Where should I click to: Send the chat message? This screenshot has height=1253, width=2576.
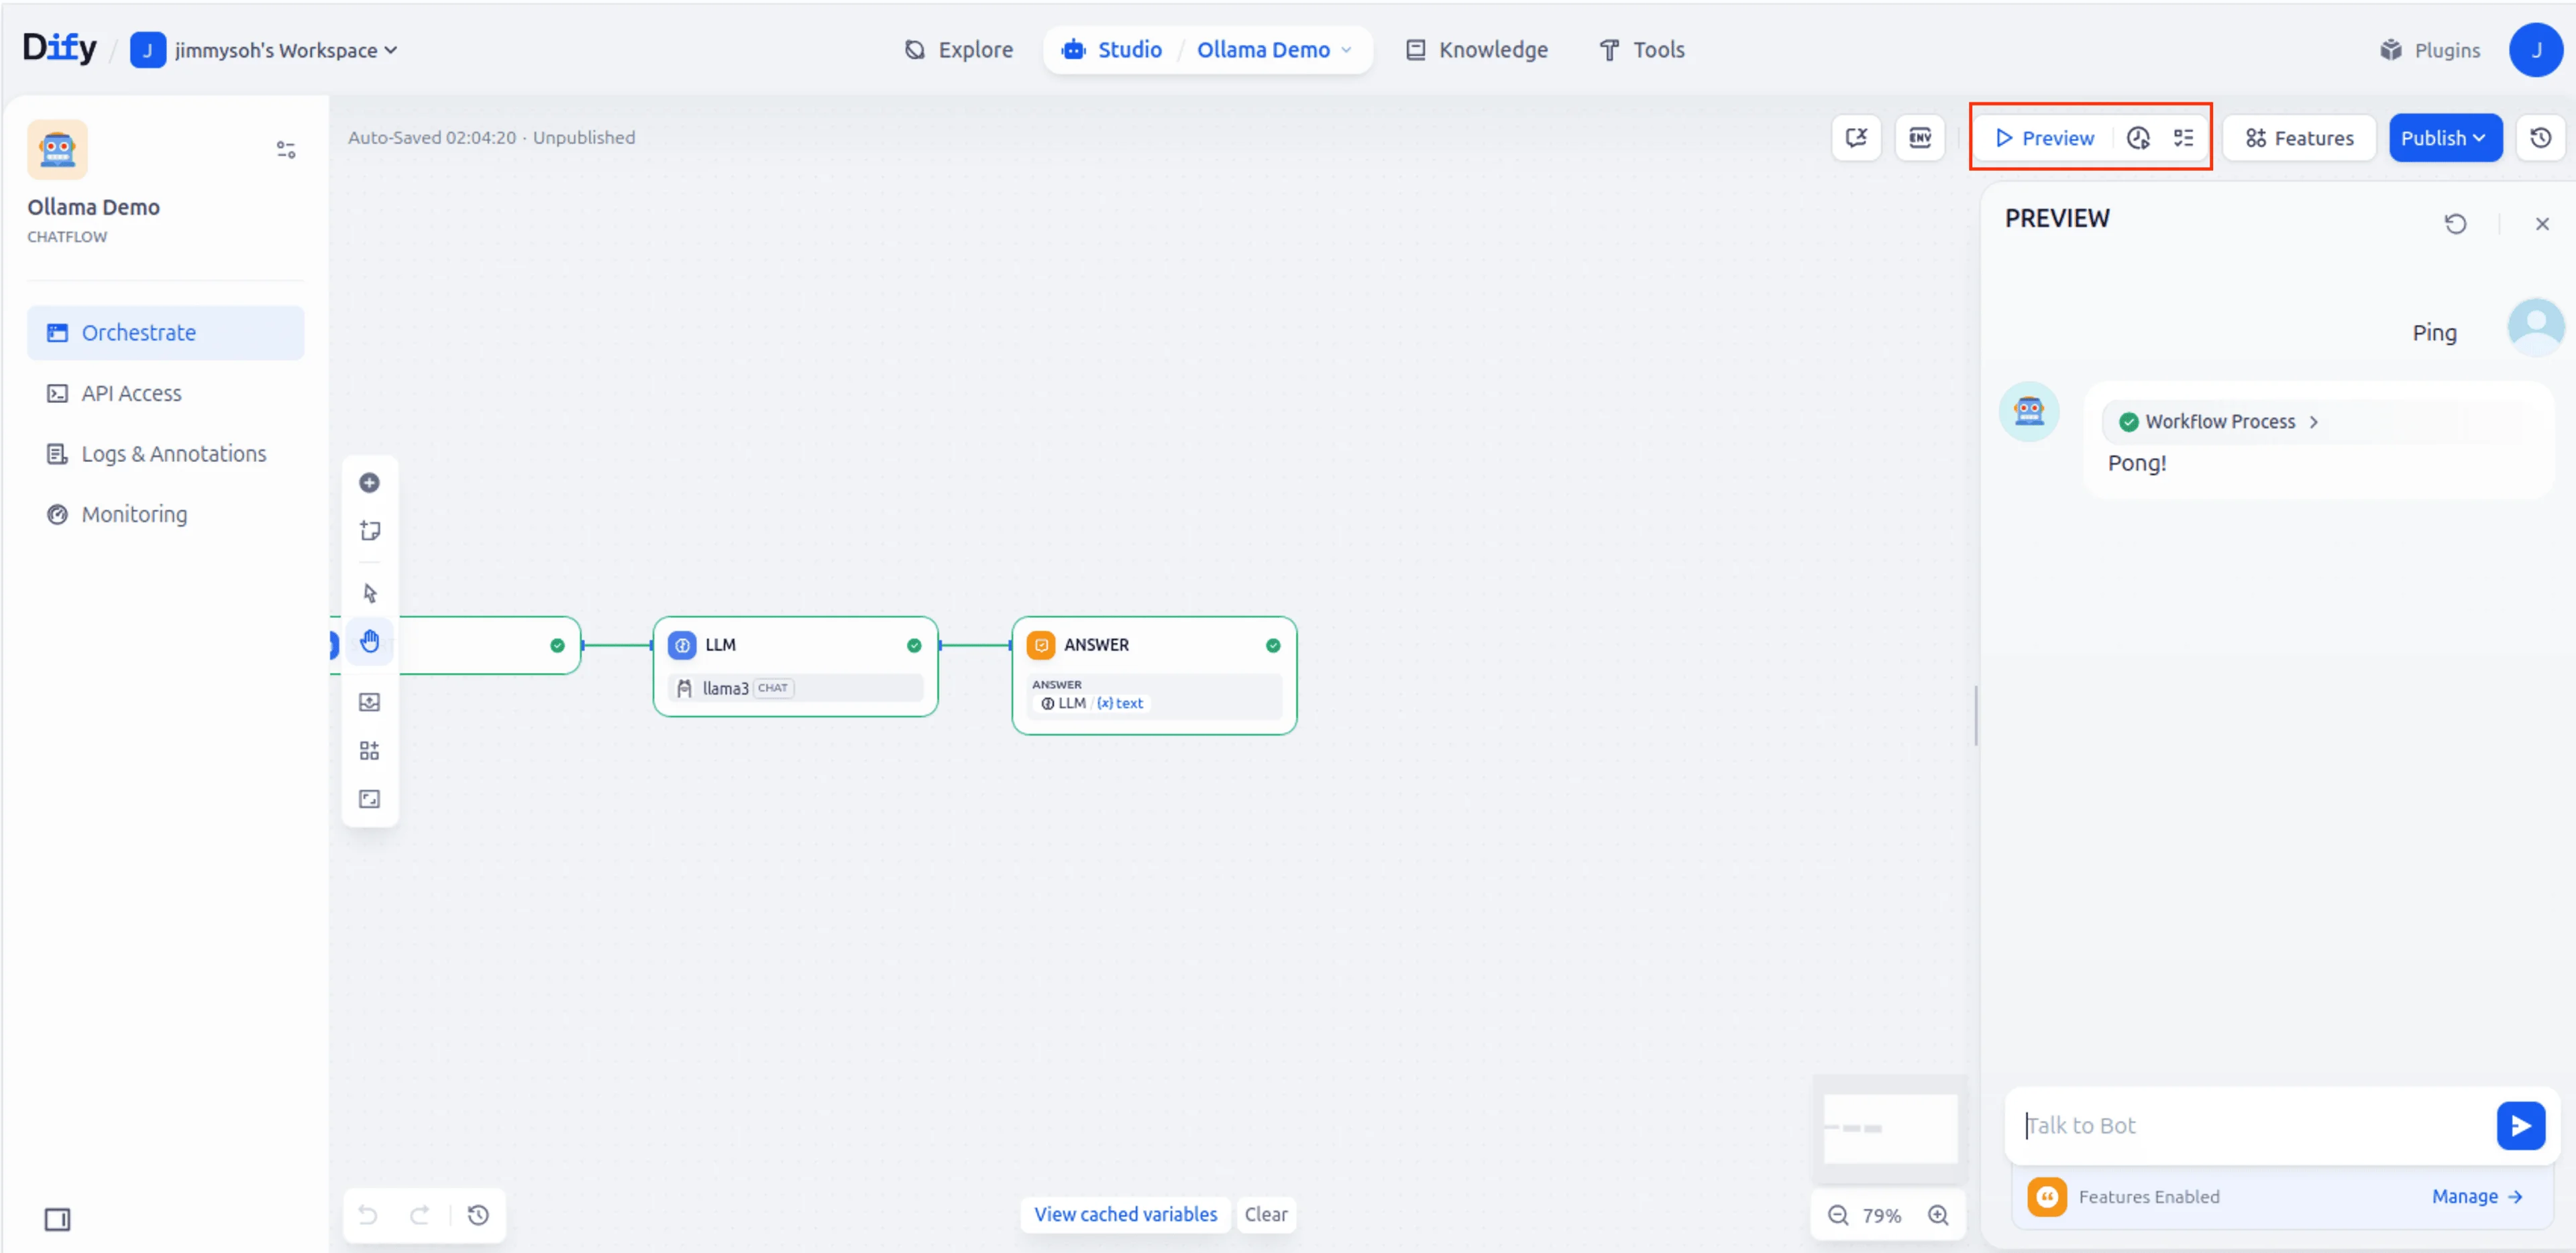[2520, 1126]
